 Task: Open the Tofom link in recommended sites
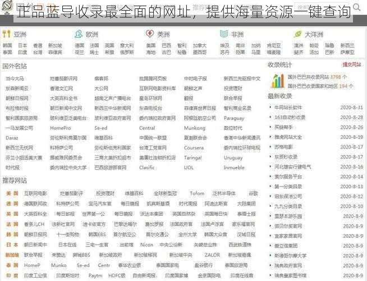tap(197, 193)
